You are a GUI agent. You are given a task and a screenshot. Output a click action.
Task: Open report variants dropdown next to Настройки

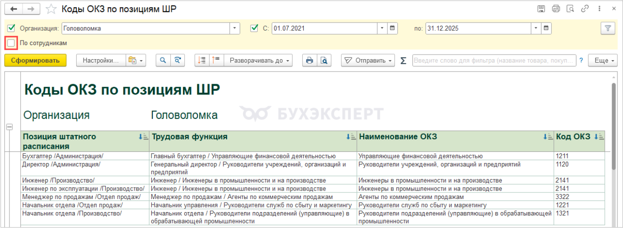coord(135,60)
